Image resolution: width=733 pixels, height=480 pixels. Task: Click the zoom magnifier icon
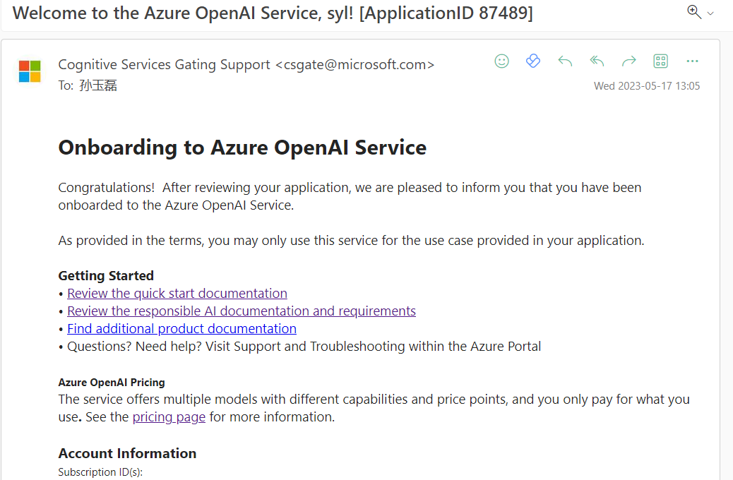[693, 12]
